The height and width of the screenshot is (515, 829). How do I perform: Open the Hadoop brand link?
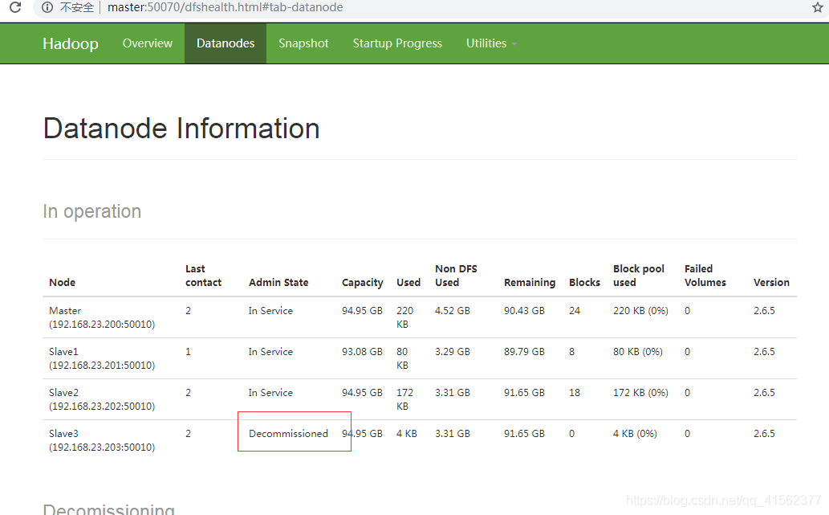71,43
